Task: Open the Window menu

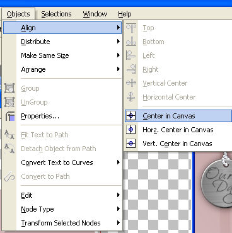Action: pos(95,14)
